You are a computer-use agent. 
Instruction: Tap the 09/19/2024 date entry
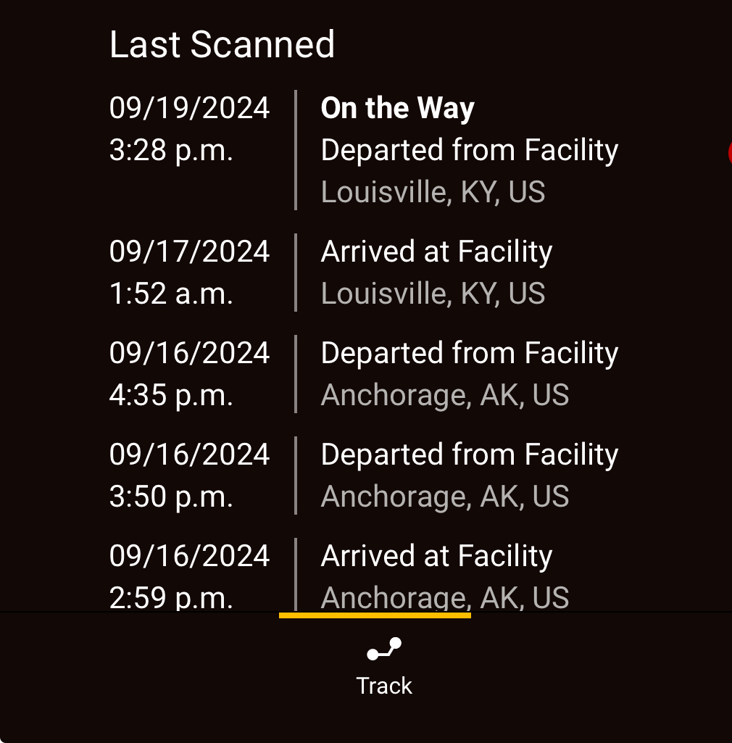pos(189,107)
